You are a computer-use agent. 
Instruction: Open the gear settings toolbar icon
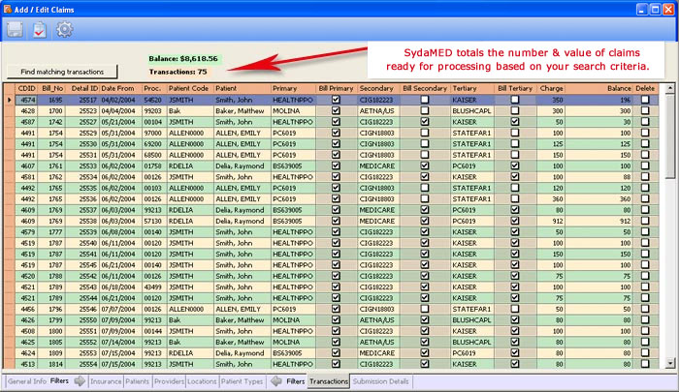64,29
